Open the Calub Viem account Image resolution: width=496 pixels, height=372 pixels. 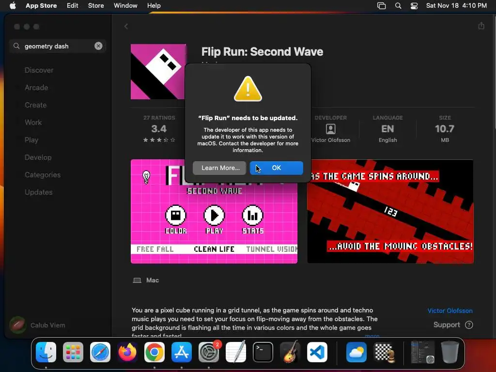37,325
